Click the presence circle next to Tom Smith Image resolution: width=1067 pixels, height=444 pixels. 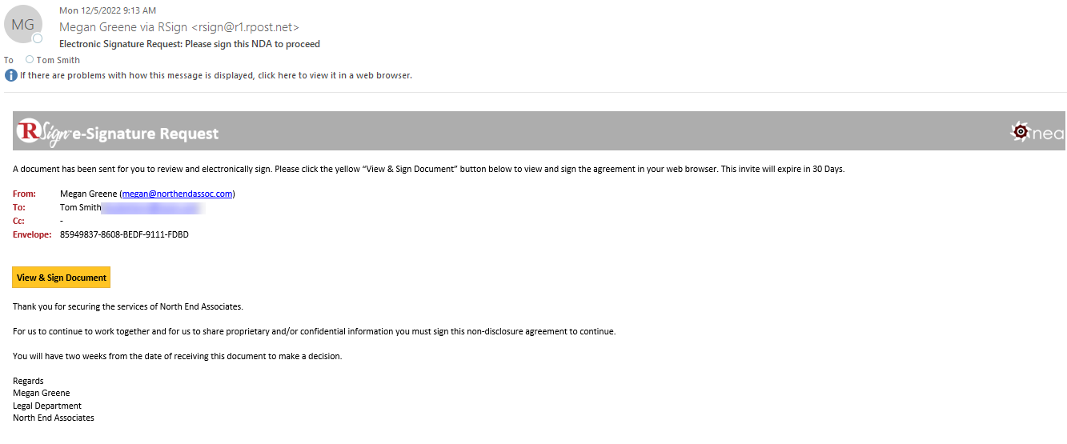(30, 59)
